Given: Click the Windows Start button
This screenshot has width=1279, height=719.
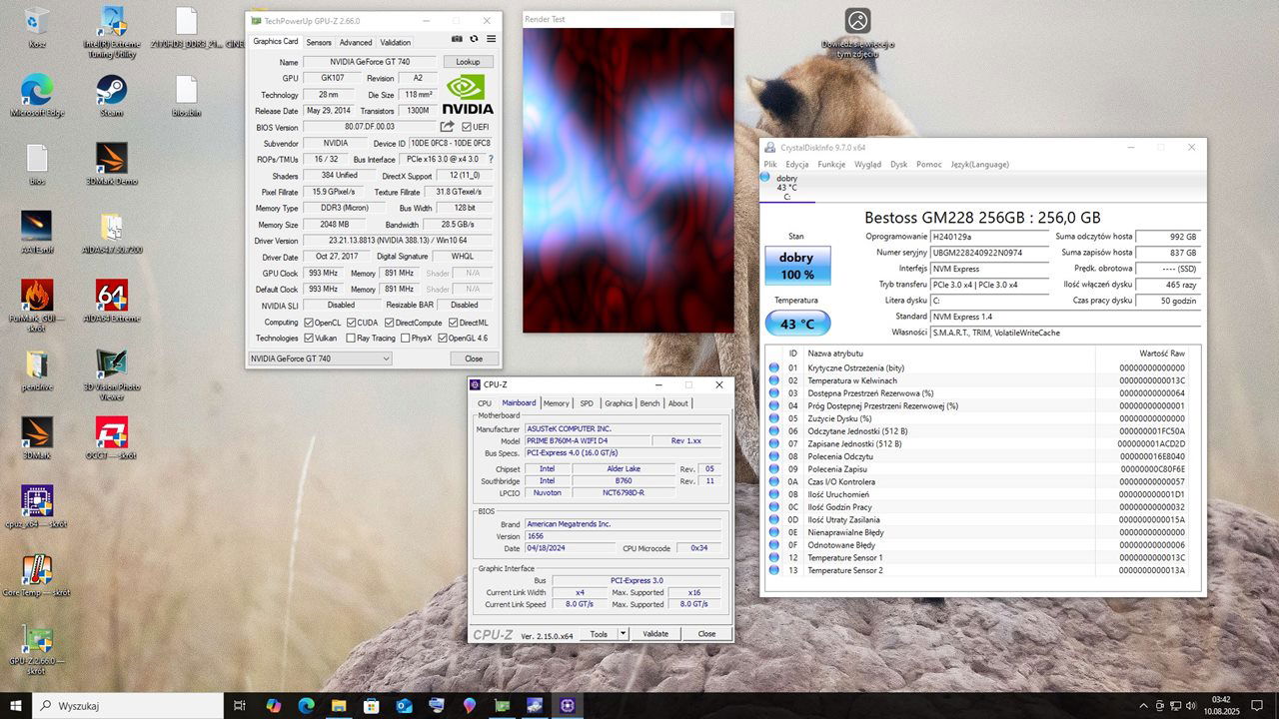Looking at the screenshot, I should pyautogui.click(x=16, y=706).
